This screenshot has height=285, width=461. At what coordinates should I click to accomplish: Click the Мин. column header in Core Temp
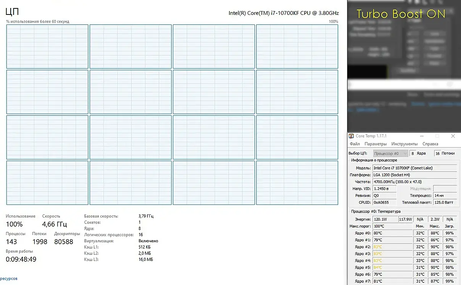coord(420,226)
